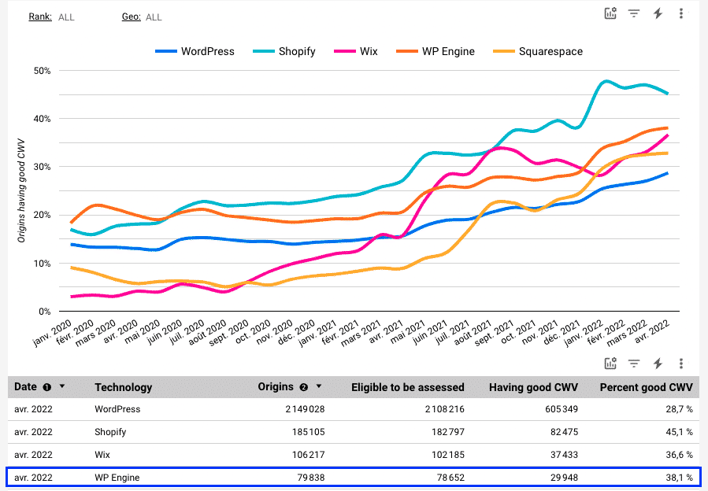The height and width of the screenshot is (491, 708).
Task: Sort by the Date column header
Action: coord(26,386)
